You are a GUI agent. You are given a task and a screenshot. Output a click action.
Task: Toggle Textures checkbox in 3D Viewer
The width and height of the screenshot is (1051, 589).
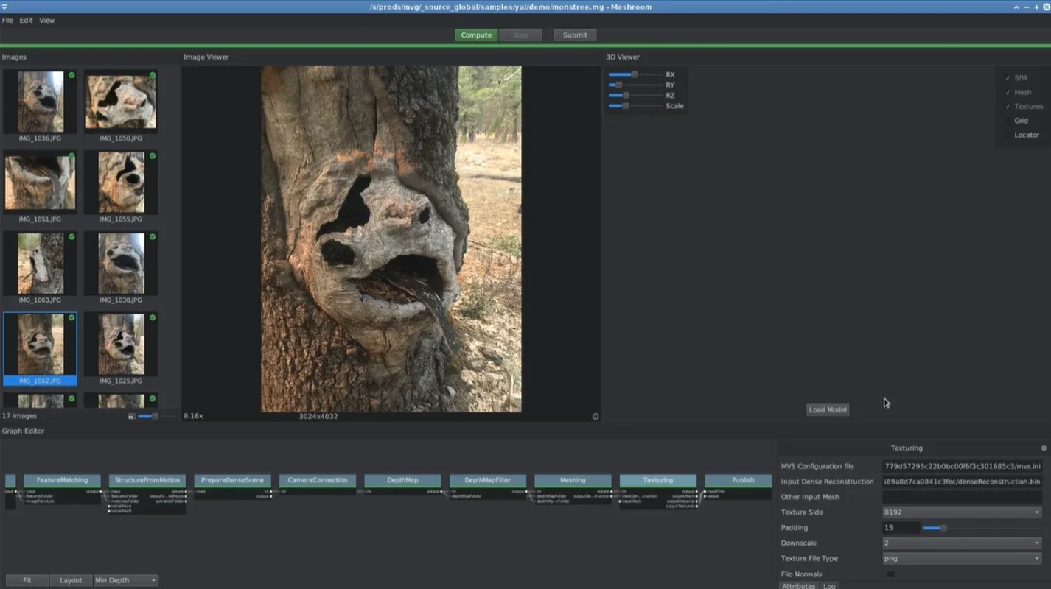pos(1008,107)
